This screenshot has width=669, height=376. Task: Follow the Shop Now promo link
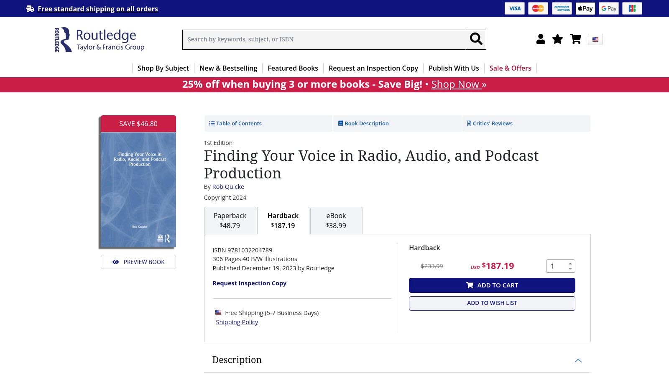point(459,84)
